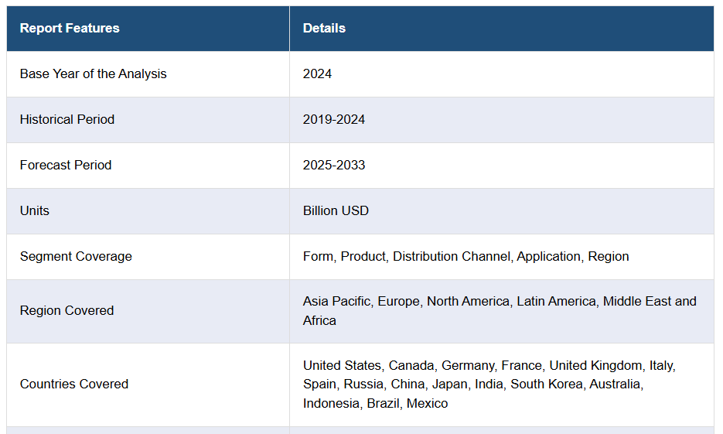This screenshot has width=723, height=434.
Task: Select the Forecast Period row label
Action: click(66, 166)
